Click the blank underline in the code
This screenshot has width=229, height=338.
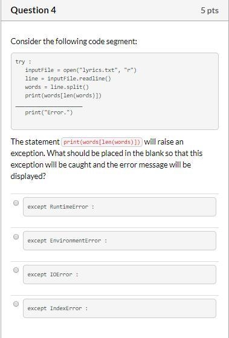pos(49,106)
